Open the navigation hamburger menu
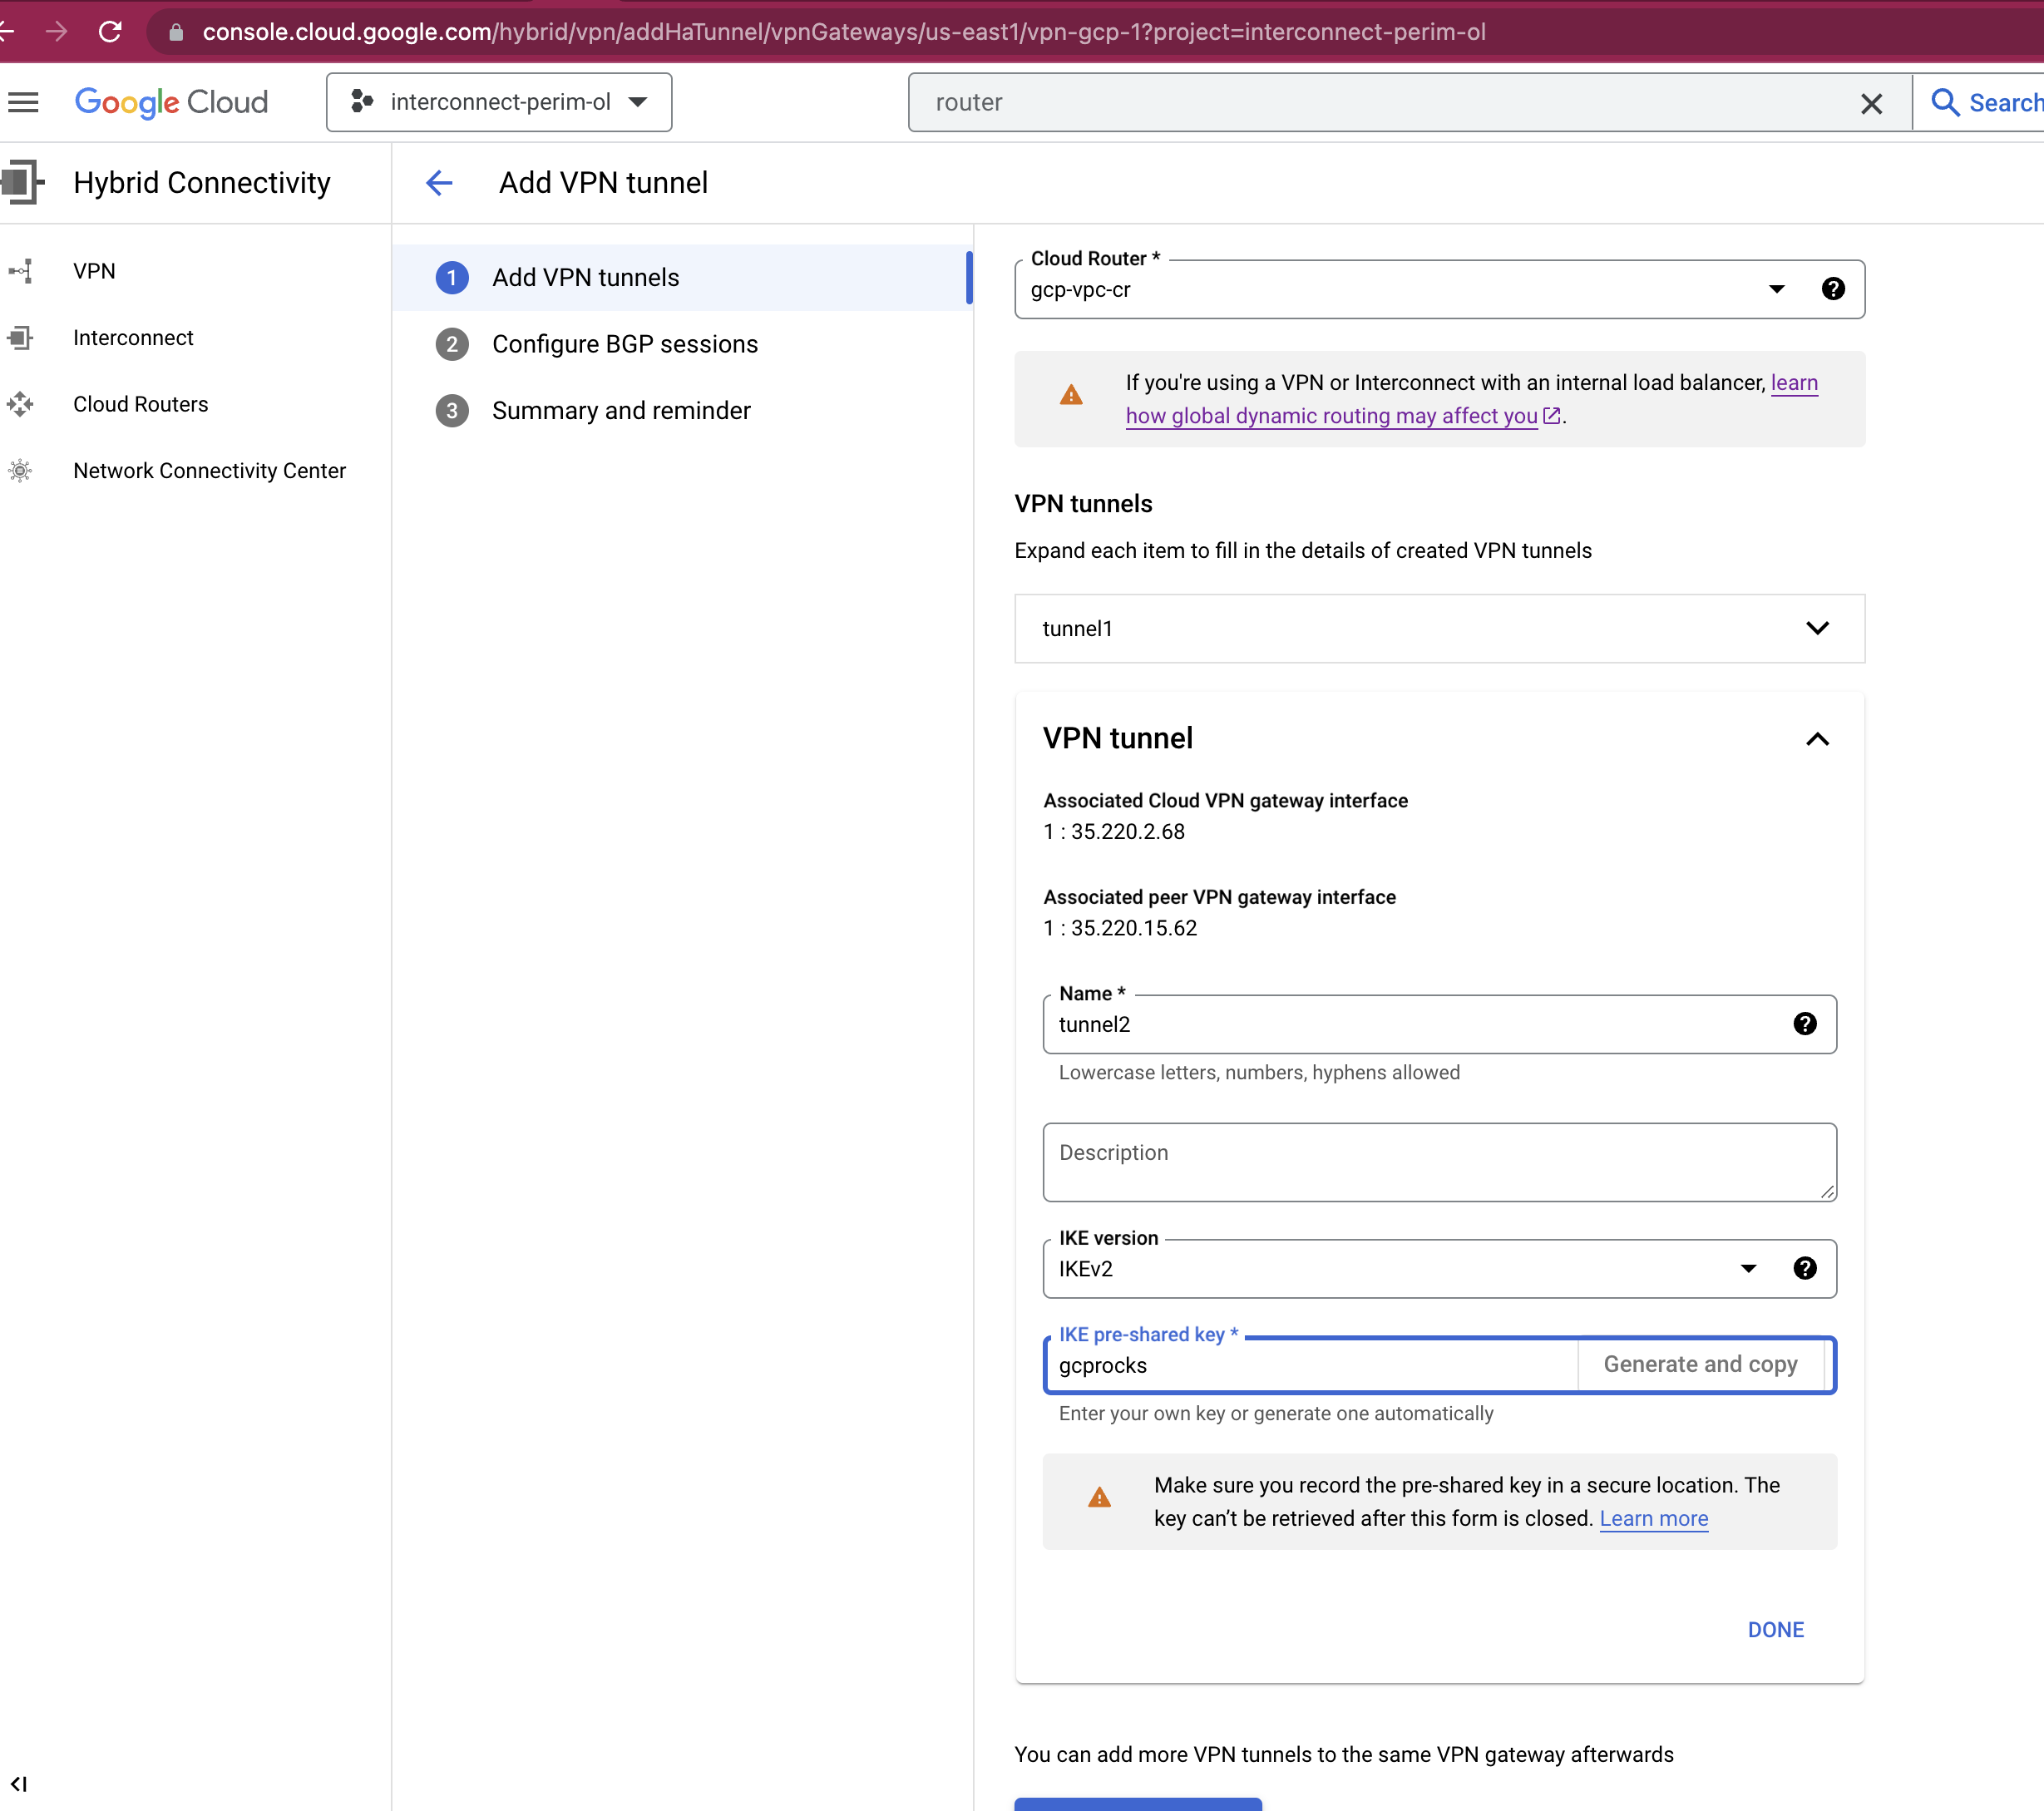This screenshot has height=1811, width=2044. [x=23, y=102]
